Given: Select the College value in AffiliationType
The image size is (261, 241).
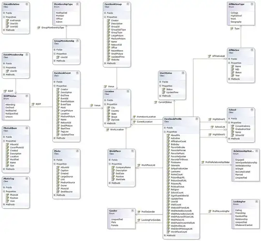Looking at the screenshot, I should click(234, 13).
